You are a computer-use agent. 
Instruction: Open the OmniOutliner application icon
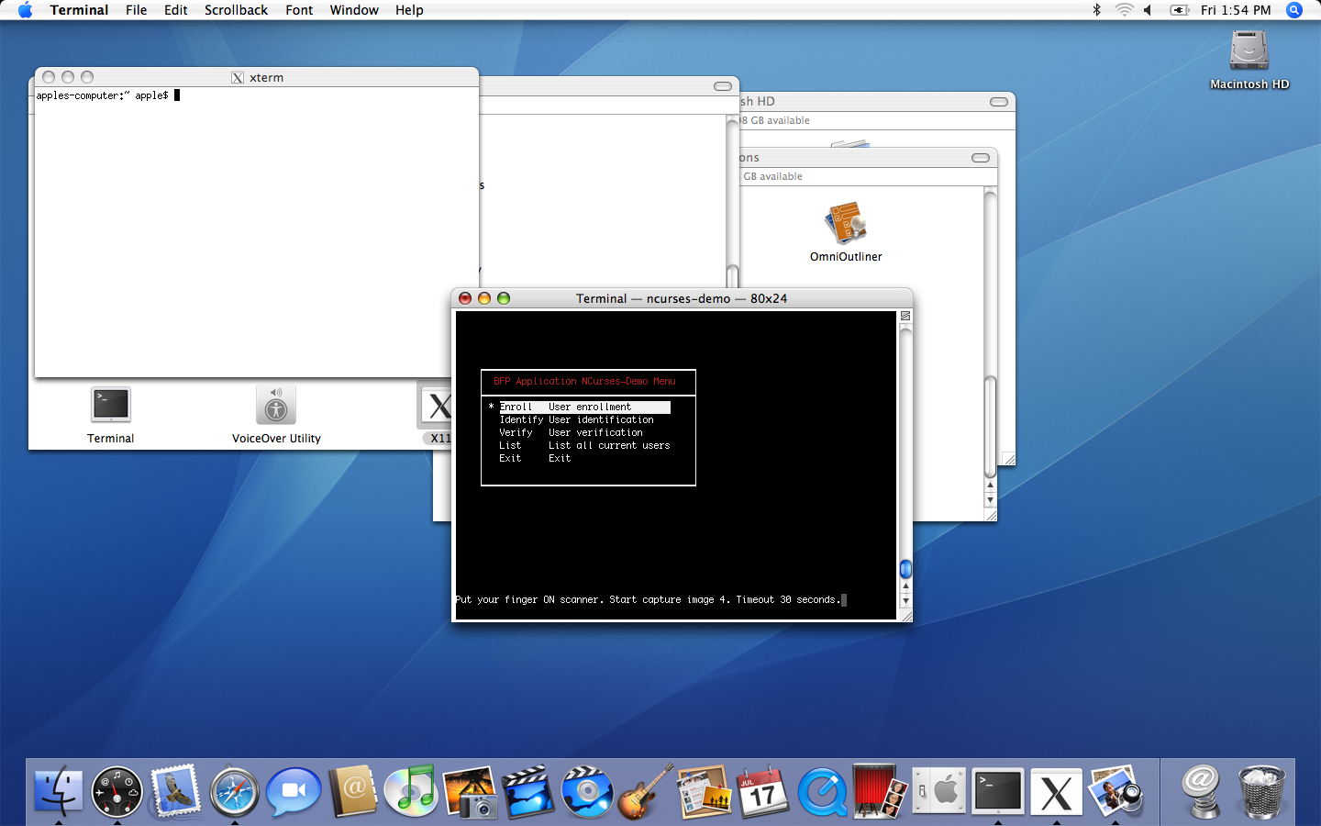tap(845, 225)
